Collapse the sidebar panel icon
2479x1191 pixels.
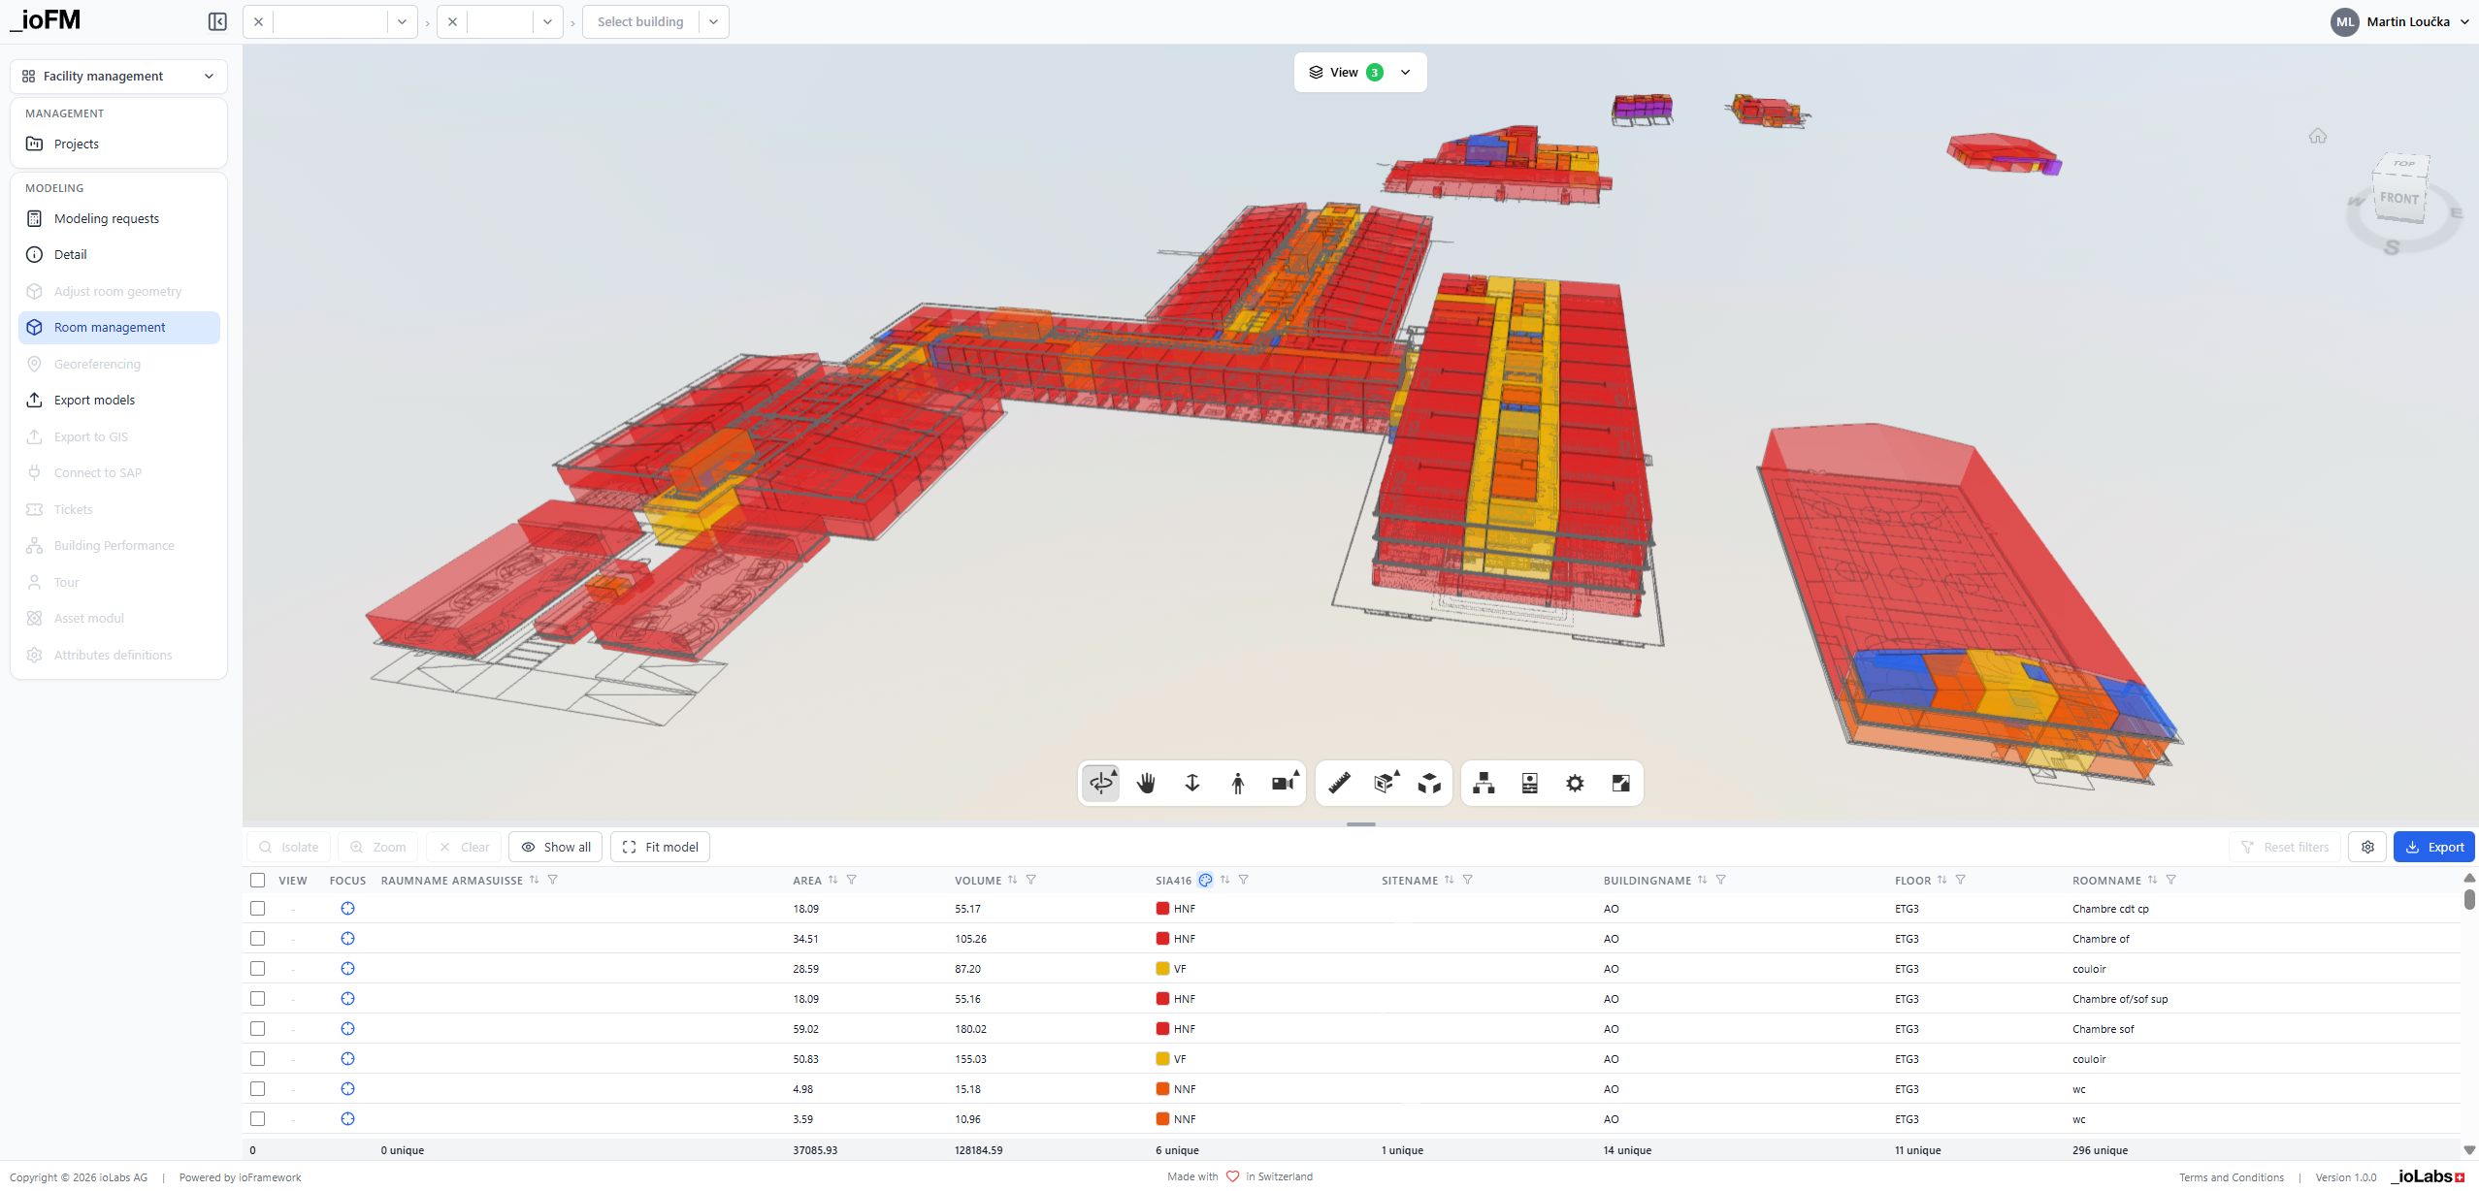pos(217,21)
